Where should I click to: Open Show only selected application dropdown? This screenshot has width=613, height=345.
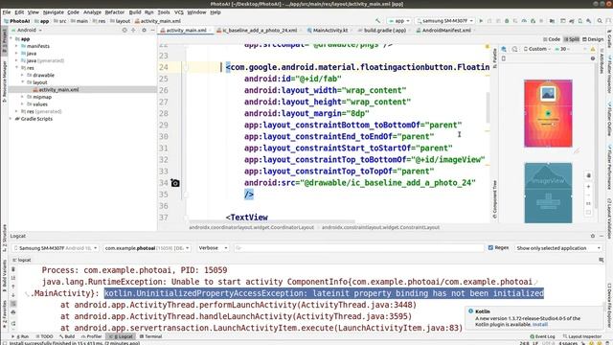tap(557, 248)
